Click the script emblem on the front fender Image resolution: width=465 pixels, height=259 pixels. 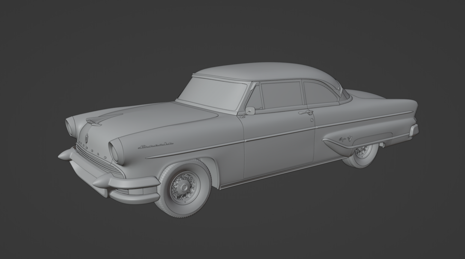coord(156,146)
